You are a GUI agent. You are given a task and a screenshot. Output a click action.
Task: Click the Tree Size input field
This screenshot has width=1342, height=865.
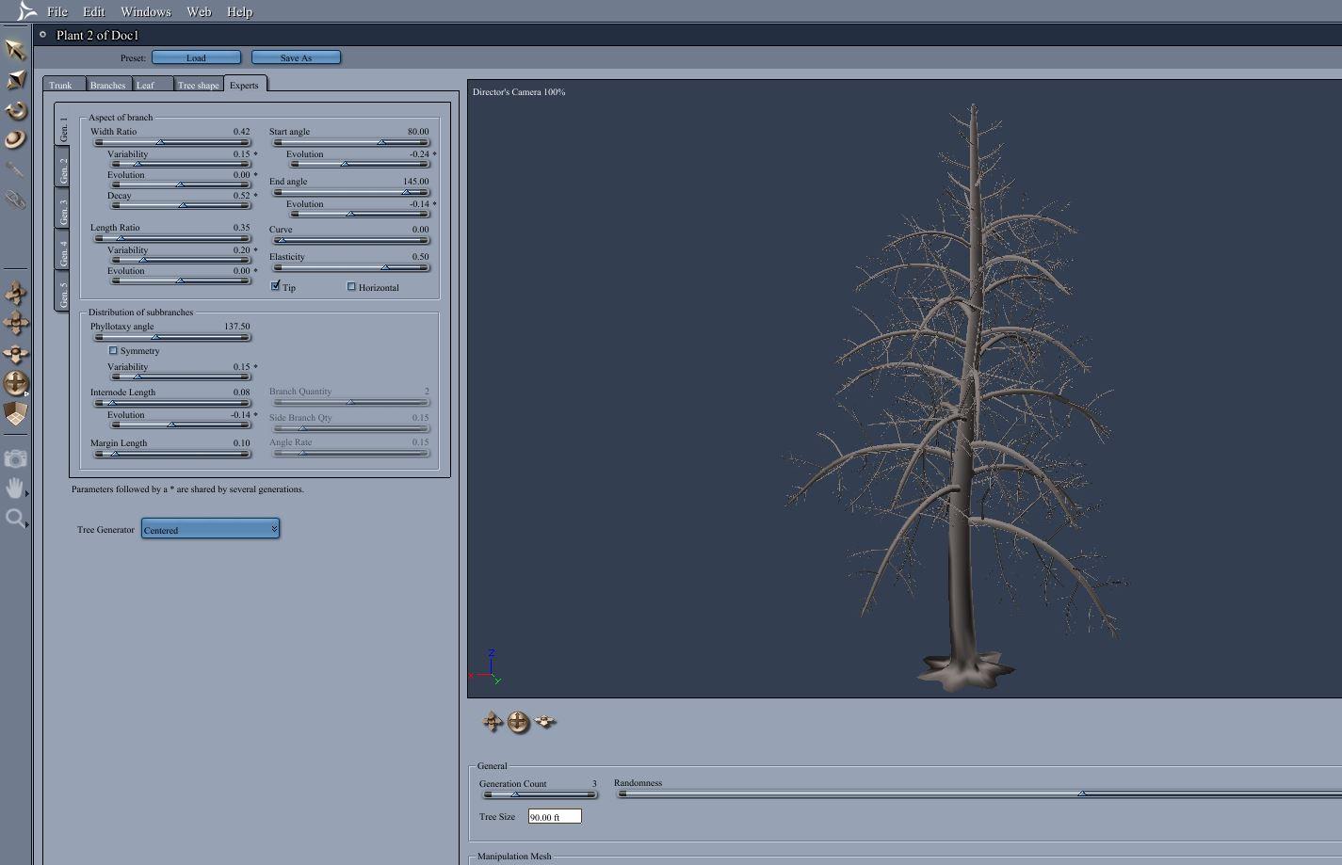tap(555, 816)
